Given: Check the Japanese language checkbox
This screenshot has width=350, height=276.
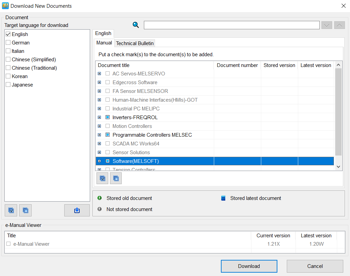Looking at the screenshot, I should 8,85.
